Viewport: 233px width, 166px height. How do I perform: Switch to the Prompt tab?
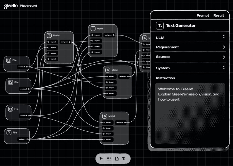[203, 16]
